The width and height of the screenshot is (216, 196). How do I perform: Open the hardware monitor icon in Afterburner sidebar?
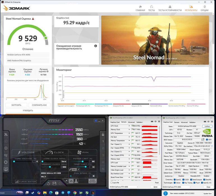[6, 169]
